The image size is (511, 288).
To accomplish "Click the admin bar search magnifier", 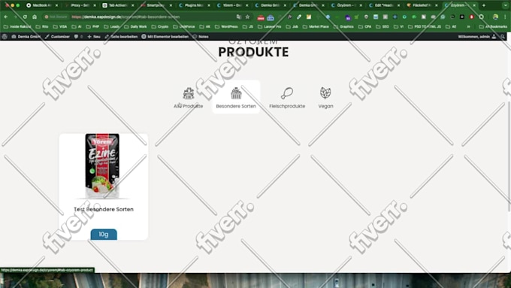I will (x=503, y=37).
